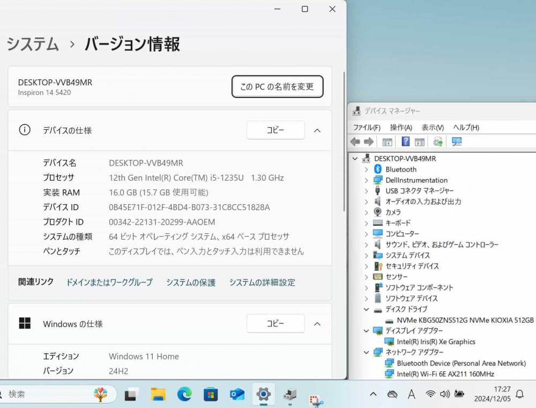Open File Explorer from the taskbar
Image resolution: width=536 pixels, height=408 pixels.
tap(158, 394)
